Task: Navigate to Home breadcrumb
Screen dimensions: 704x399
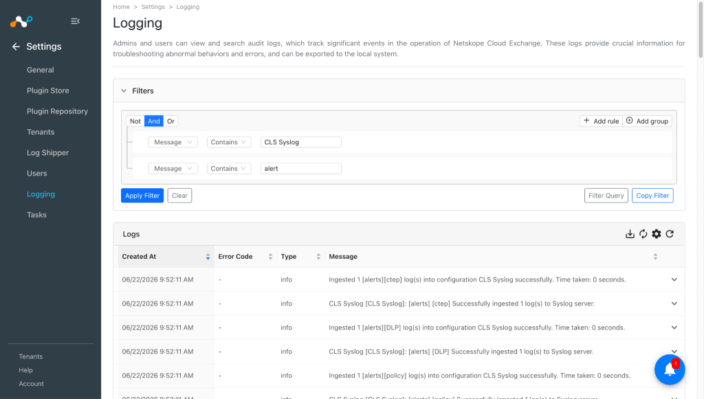Action: pos(121,7)
